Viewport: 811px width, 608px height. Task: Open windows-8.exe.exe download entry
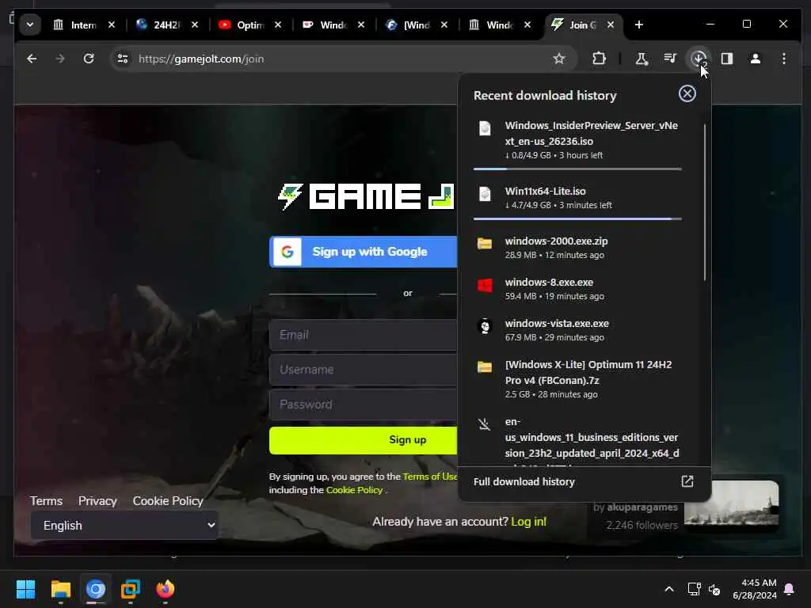point(577,288)
